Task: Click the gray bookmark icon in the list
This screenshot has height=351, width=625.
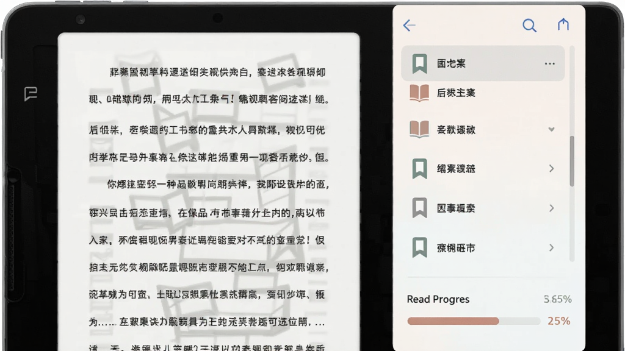Action: [x=419, y=208]
